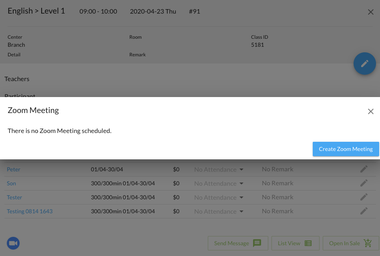This screenshot has height=256, width=380.
Task: Click the Send Message button
Action: click(x=237, y=243)
